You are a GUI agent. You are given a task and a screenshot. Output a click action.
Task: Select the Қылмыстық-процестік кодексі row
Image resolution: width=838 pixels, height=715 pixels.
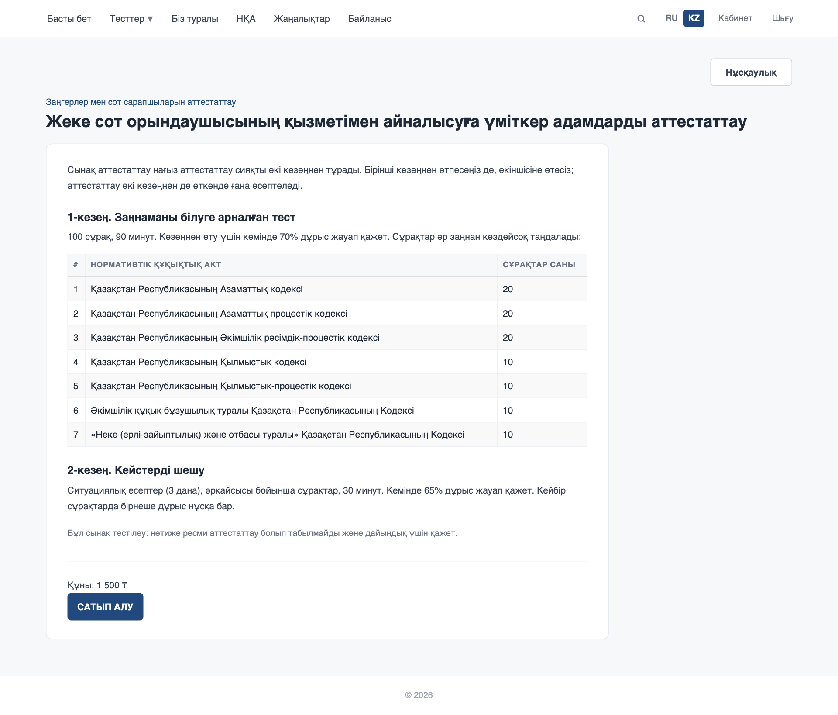click(327, 386)
